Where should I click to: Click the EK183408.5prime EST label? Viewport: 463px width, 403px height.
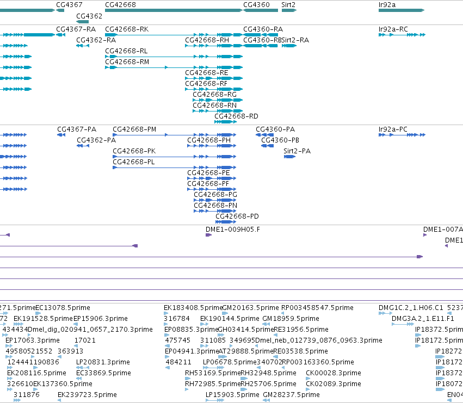click(193, 308)
